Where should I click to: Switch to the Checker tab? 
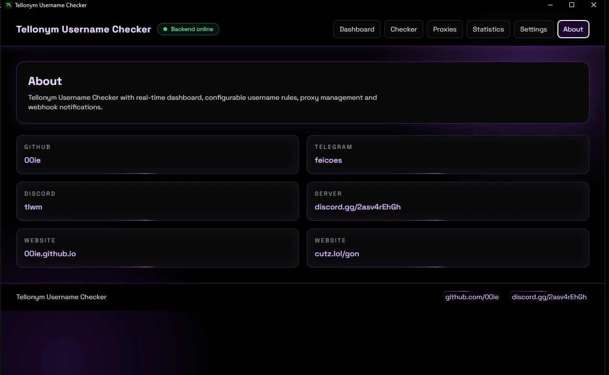point(404,29)
